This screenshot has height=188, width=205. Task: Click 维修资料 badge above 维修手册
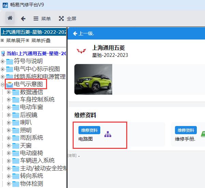pyautogui.click(x=186, y=130)
